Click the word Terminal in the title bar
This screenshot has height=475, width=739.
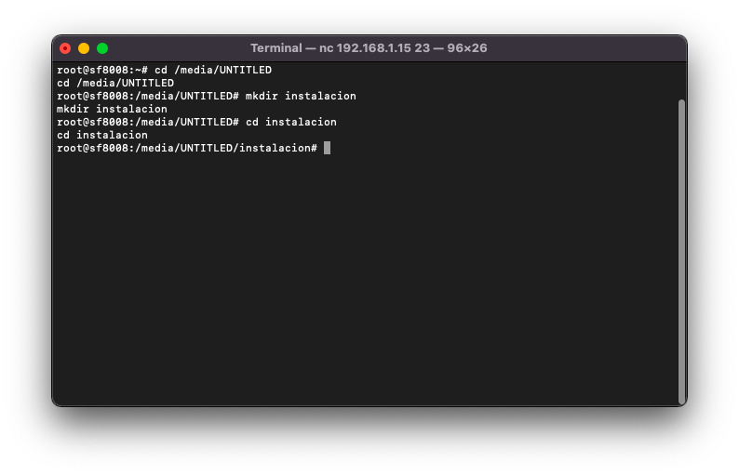[276, 48]
